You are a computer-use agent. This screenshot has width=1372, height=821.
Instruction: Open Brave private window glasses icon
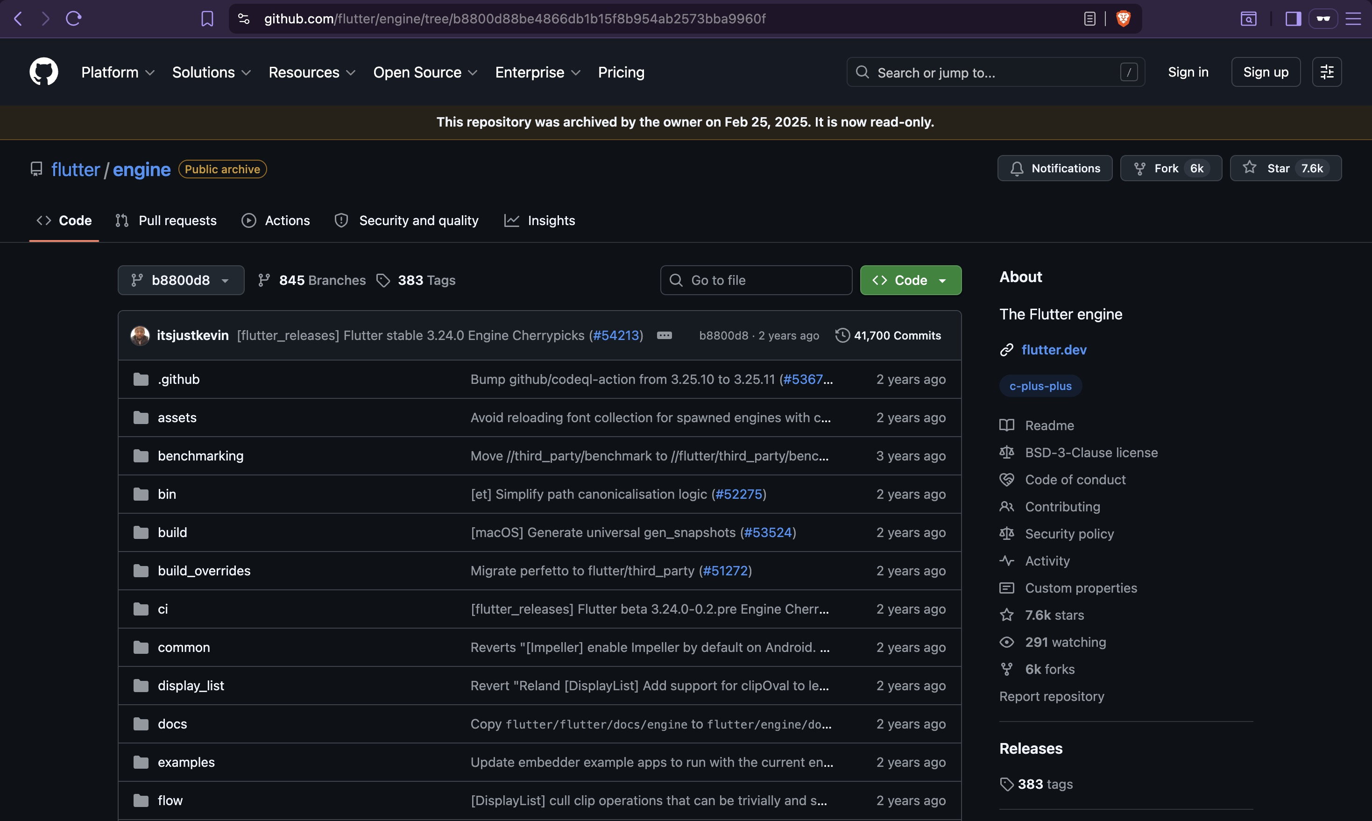click(1323, 19)
